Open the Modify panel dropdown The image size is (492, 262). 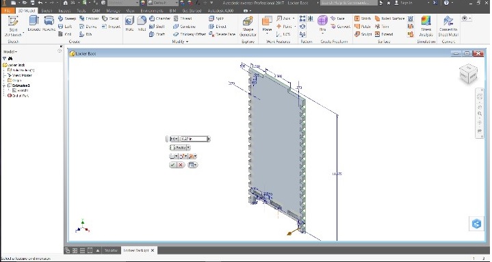click(x=180, y=42)
